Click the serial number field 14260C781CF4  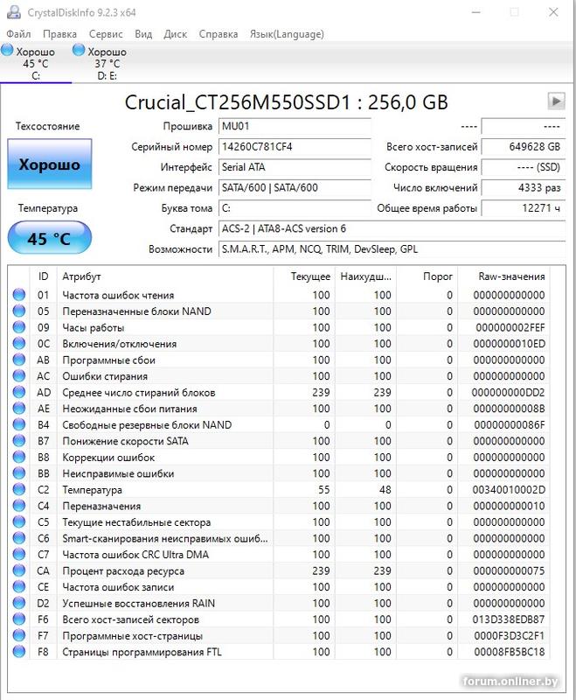tap(295, 147)
